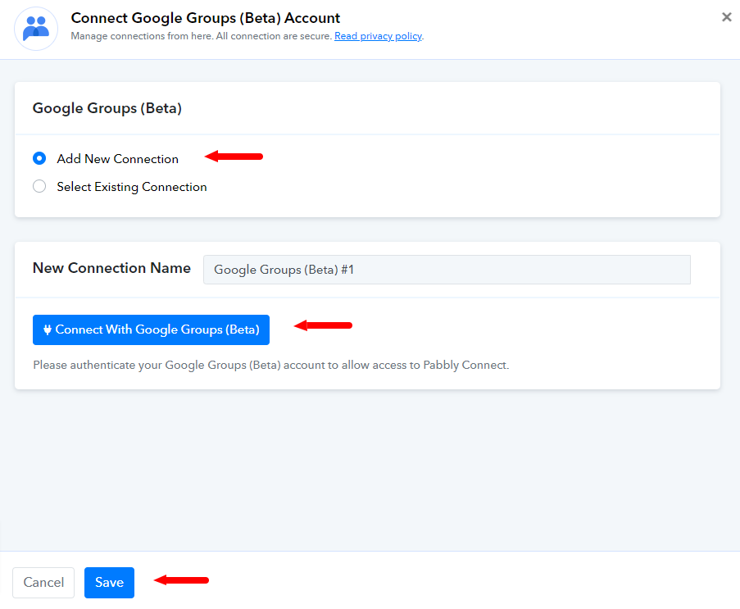Click the Google Groups (Beta) section heading
This screenshot has width=740, height=609.
point(107,108)
